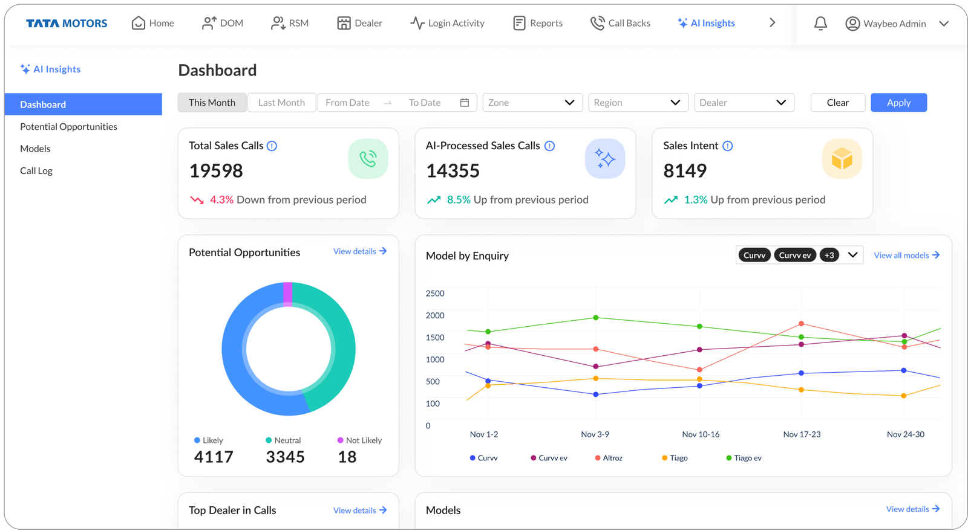Select the This Month filter toggle
Image resolution: width=968 pixels, height=531 pixels.
[212, 103]
